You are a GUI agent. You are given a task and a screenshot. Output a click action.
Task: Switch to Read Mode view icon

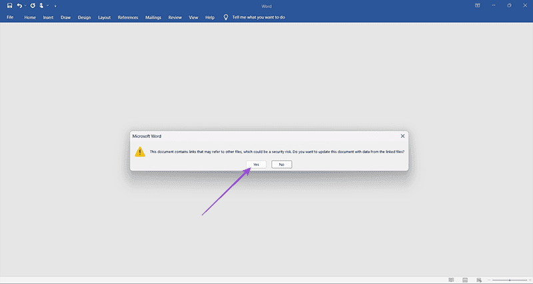coord(451,280)
